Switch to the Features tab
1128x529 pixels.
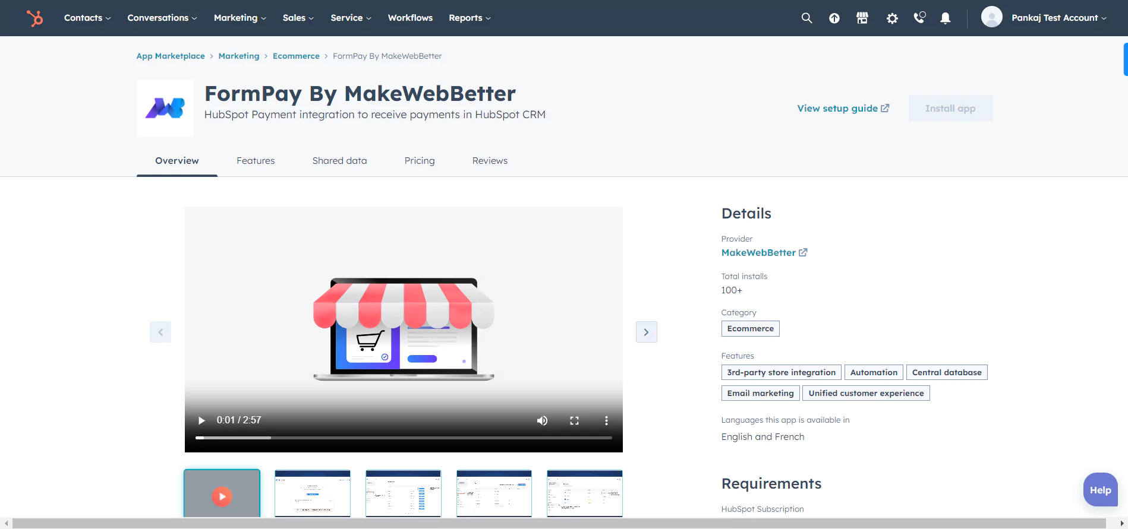click(x=256, y=161)
